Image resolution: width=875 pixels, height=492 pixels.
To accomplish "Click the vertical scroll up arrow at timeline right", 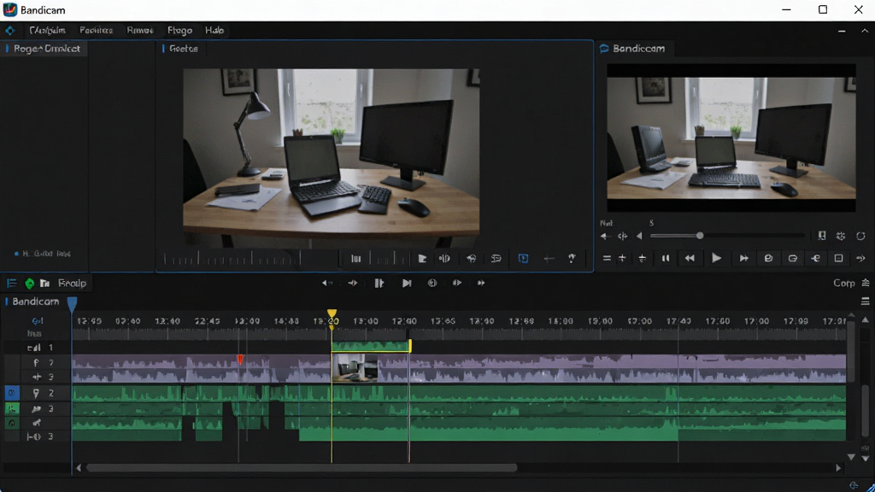I will click(866, 320).
